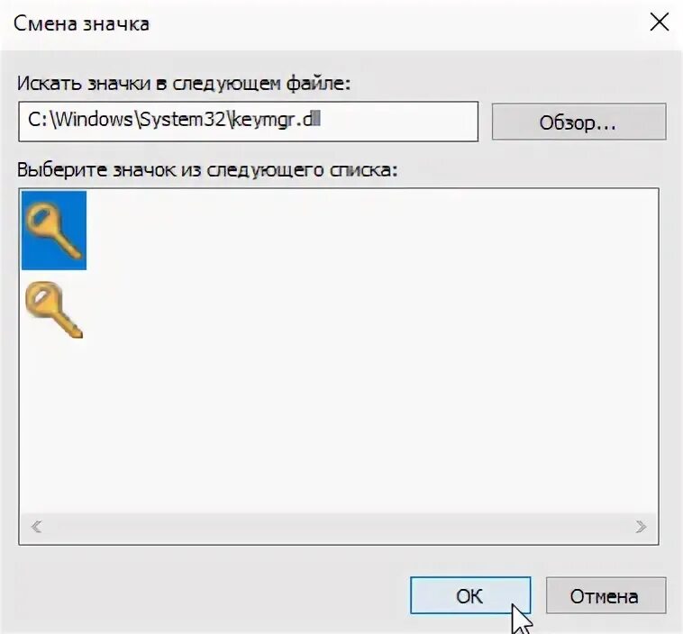Click the right scroll arrow of the icon list
Screen dimensions: 683x634
coord(641,527)
